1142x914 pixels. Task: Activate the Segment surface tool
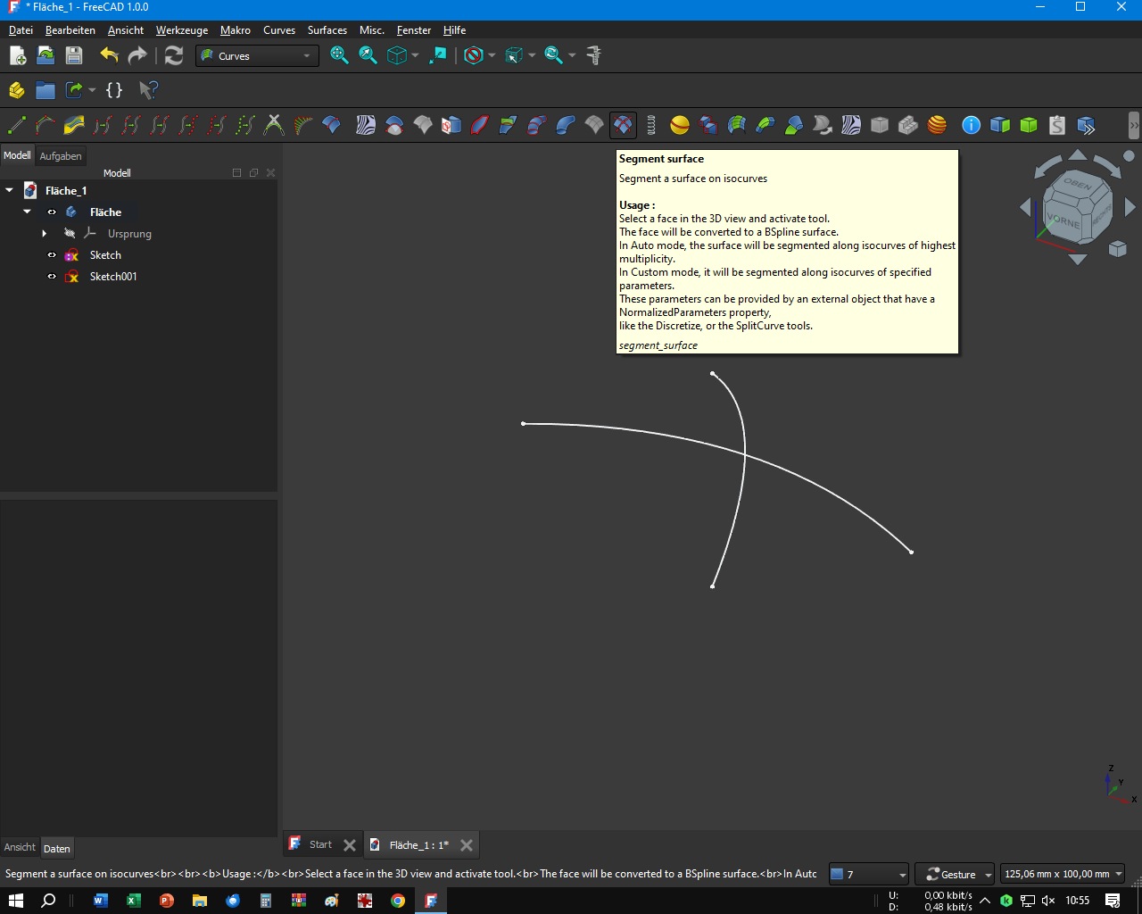pyautogui.click(x=623, y=125)
